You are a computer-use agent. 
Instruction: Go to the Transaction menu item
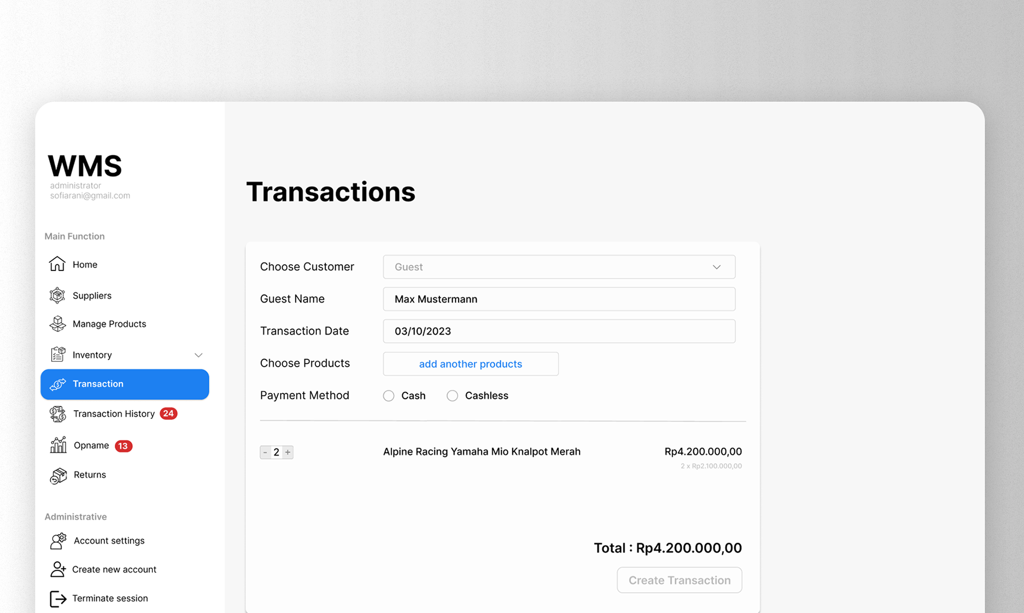(125, 384)
